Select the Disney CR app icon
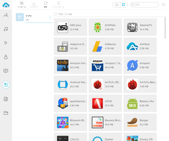The width and height of the screenshot is (169, 141). click(132, 138)
